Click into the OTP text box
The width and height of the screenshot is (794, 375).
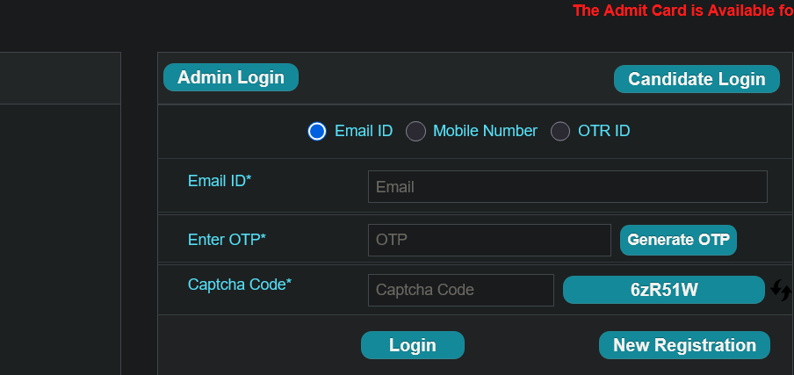490,240
